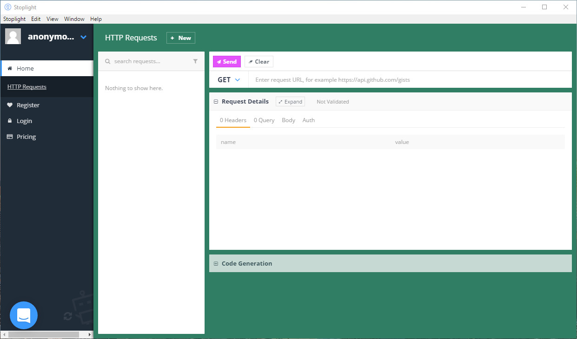This screenshot has height=339, width=577.
Task: Click the sidebar scrollbar left arrow
Action: (4, 334)
